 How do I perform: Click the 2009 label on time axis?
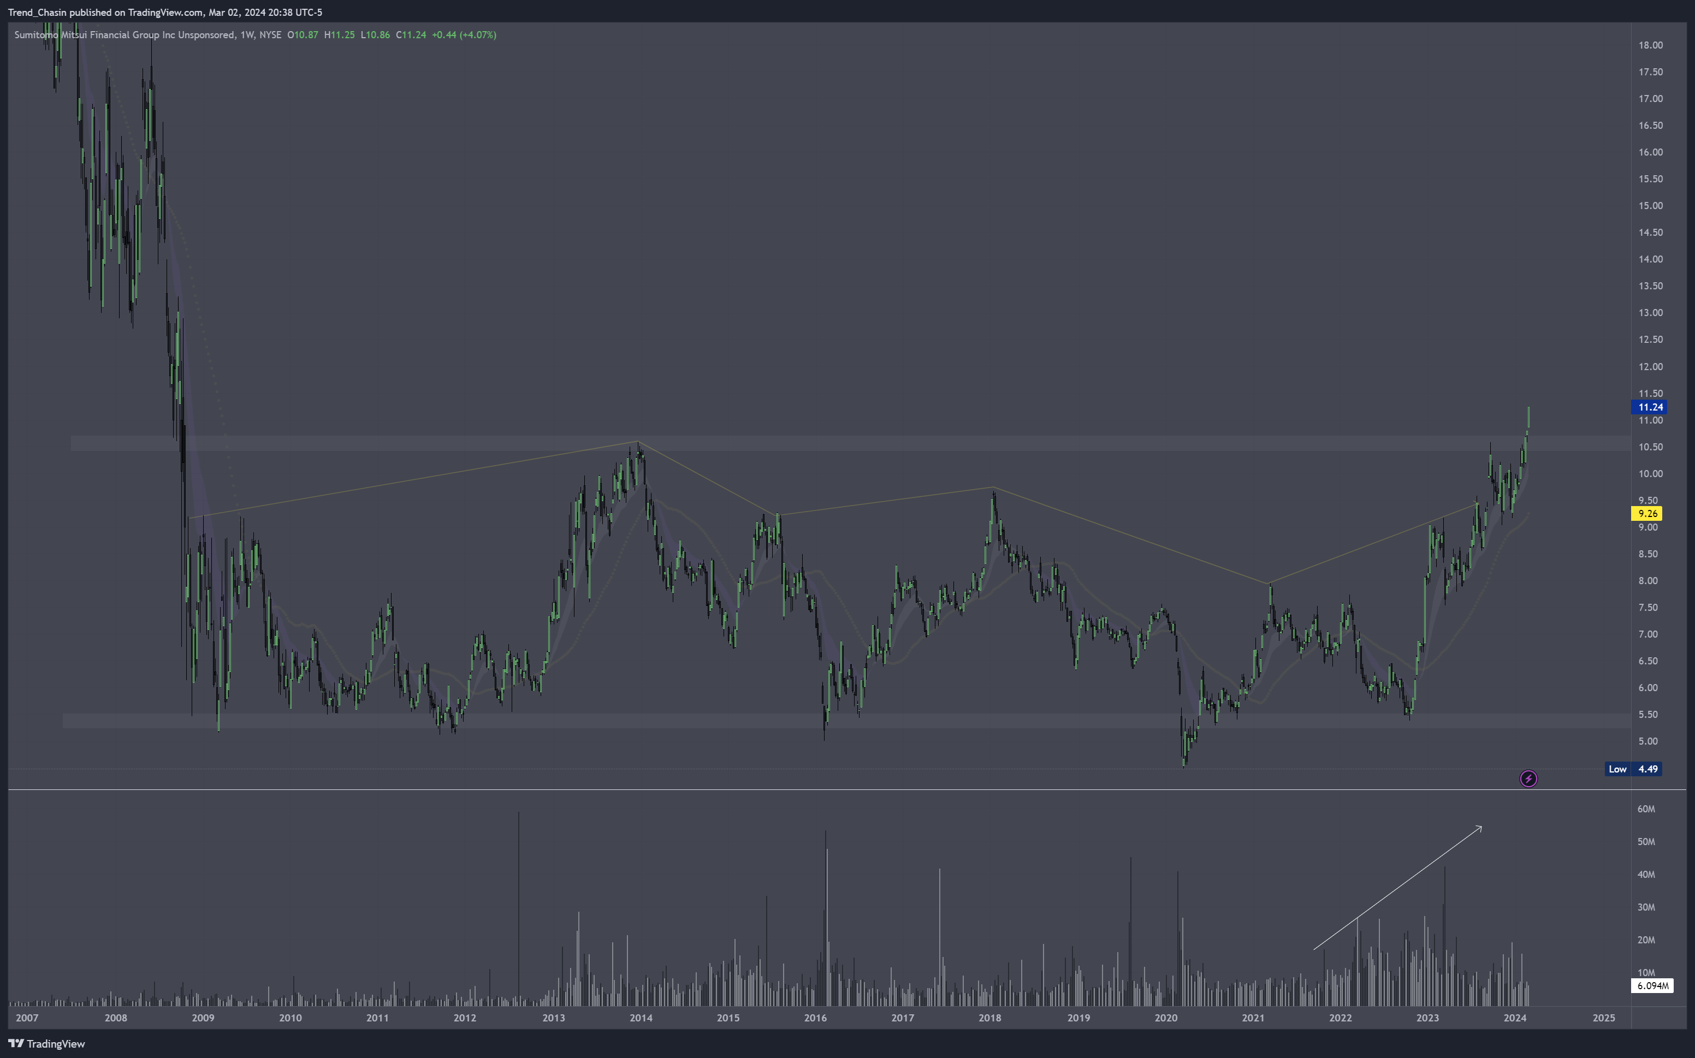coord(203,1018)
